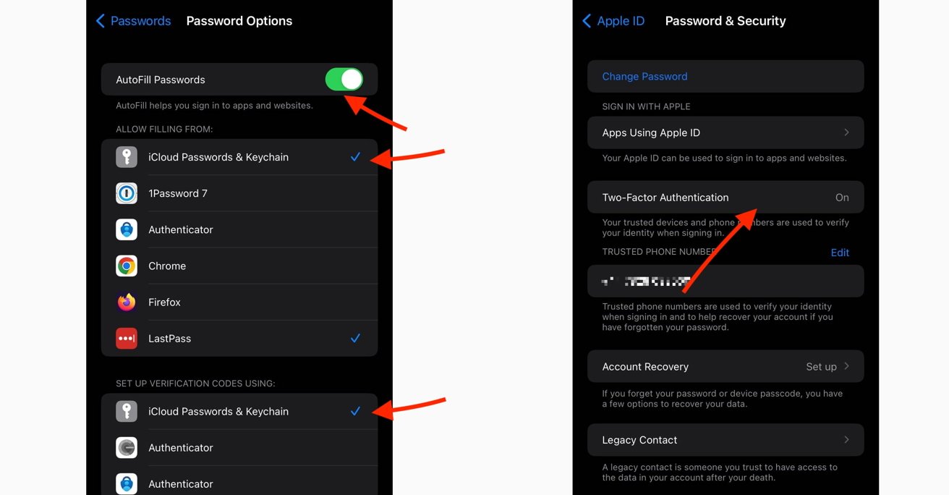Open Two-Factor Authentication row
949x495 pixels.
coord(725,197)
